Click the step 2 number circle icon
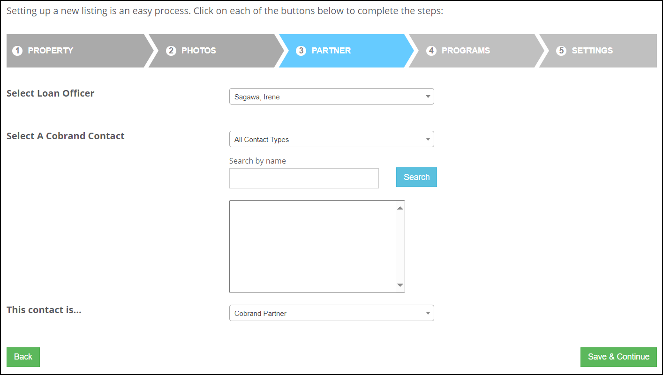 pos(171,51)
